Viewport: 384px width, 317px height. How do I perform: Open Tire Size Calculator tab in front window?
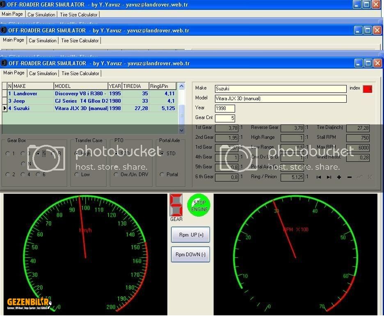[x=80, y=74]
